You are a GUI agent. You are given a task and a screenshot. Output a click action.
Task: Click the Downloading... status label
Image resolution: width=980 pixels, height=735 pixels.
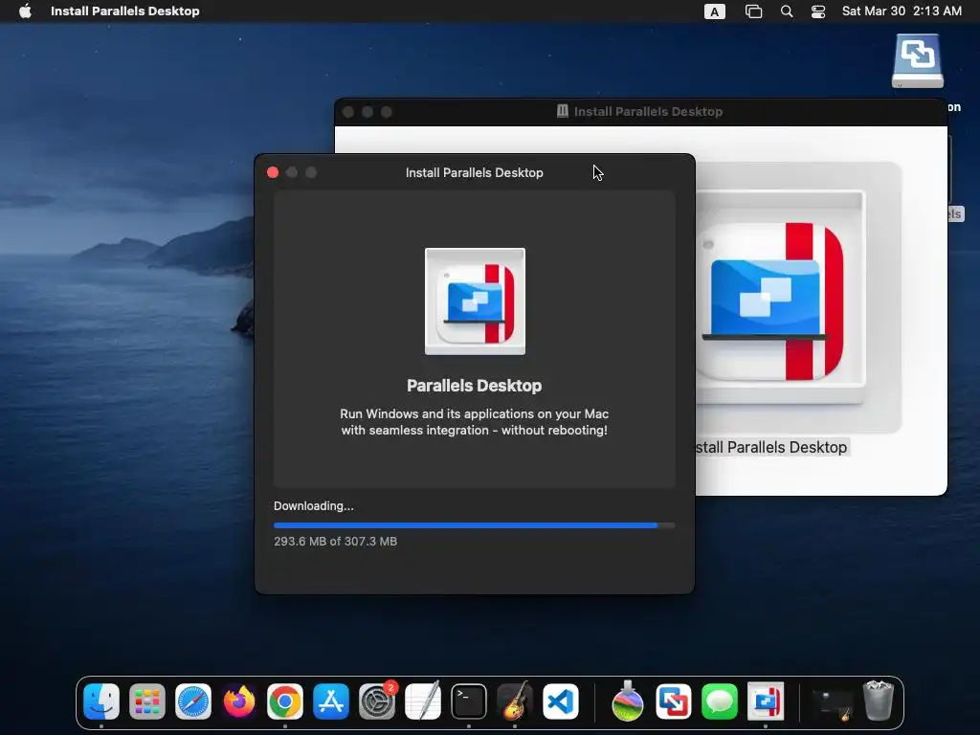coord(314,505)
